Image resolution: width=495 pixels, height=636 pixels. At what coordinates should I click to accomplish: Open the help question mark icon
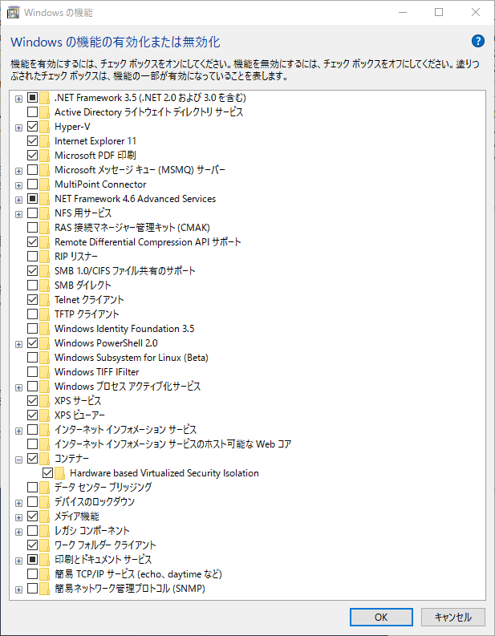tap(477, 41)
